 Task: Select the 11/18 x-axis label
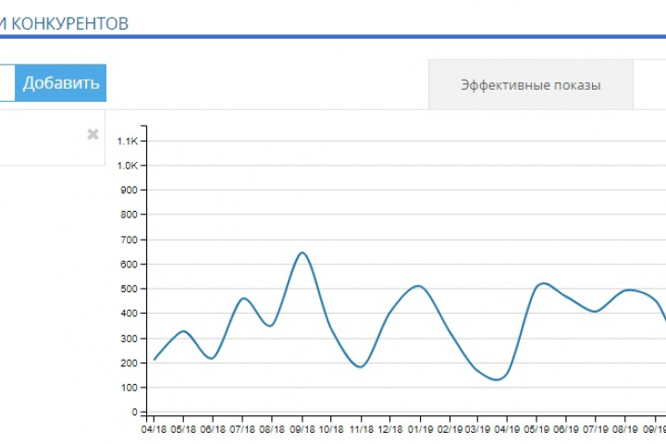tap(361, 429)
